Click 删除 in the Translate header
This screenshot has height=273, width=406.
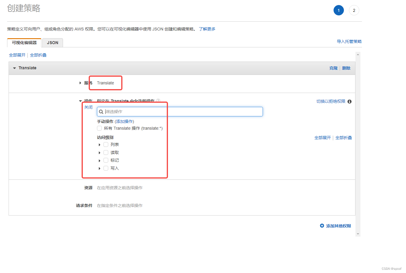pyautogui.click(x=346, y=68)
